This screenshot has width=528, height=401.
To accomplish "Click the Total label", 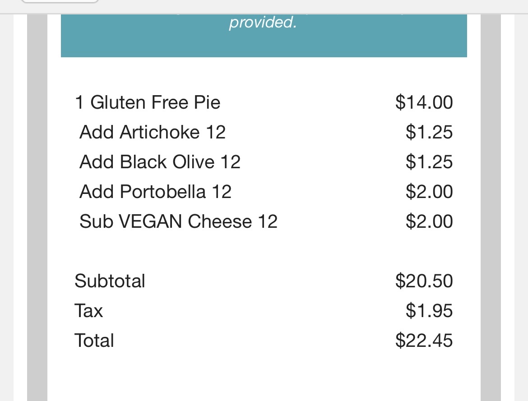I will pos(94,341).
